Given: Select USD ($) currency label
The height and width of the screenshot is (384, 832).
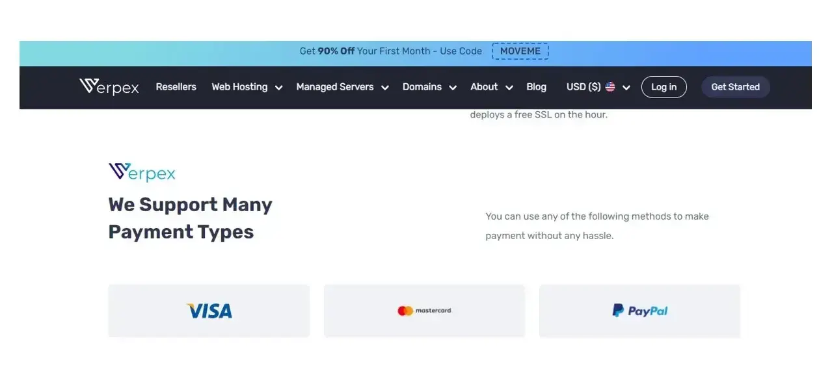Looking at the screenshot, I should click(x=584, y=86).
